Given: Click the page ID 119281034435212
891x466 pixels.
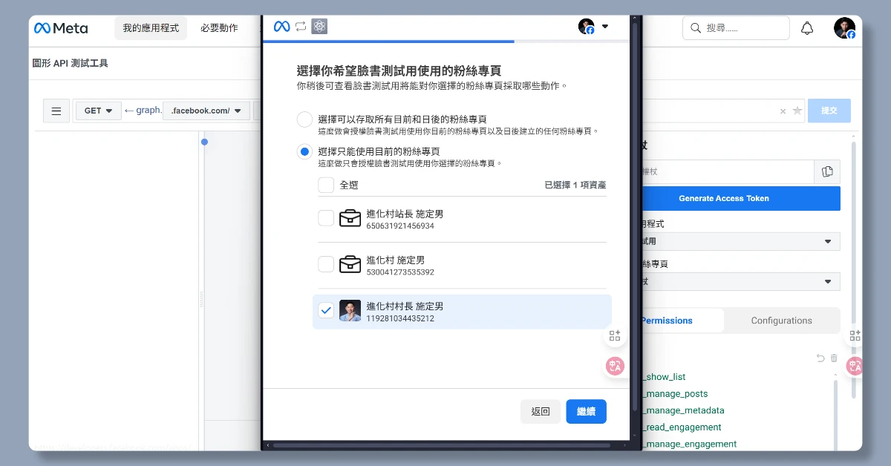Looking at the screenshot, I should 400,318.
